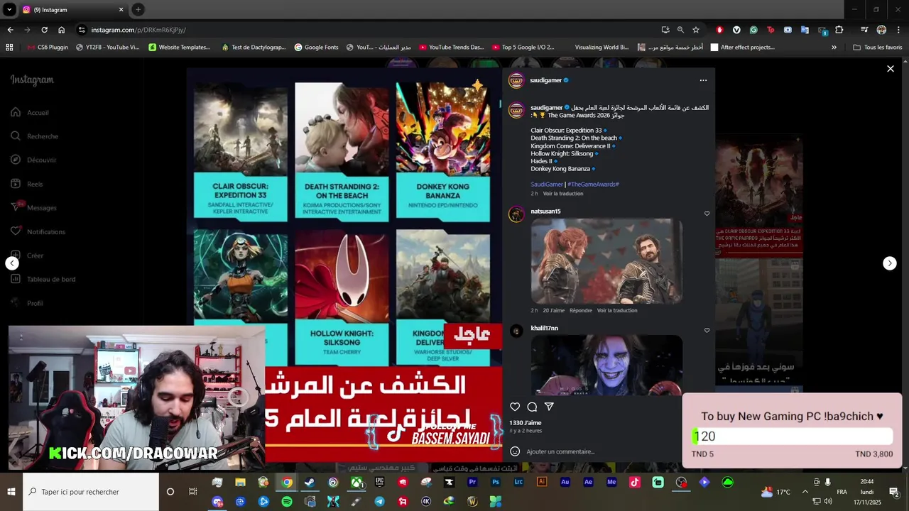Screen dimensions: 909x511
Task: Go to next post arrow
Action: coord(890,263)
